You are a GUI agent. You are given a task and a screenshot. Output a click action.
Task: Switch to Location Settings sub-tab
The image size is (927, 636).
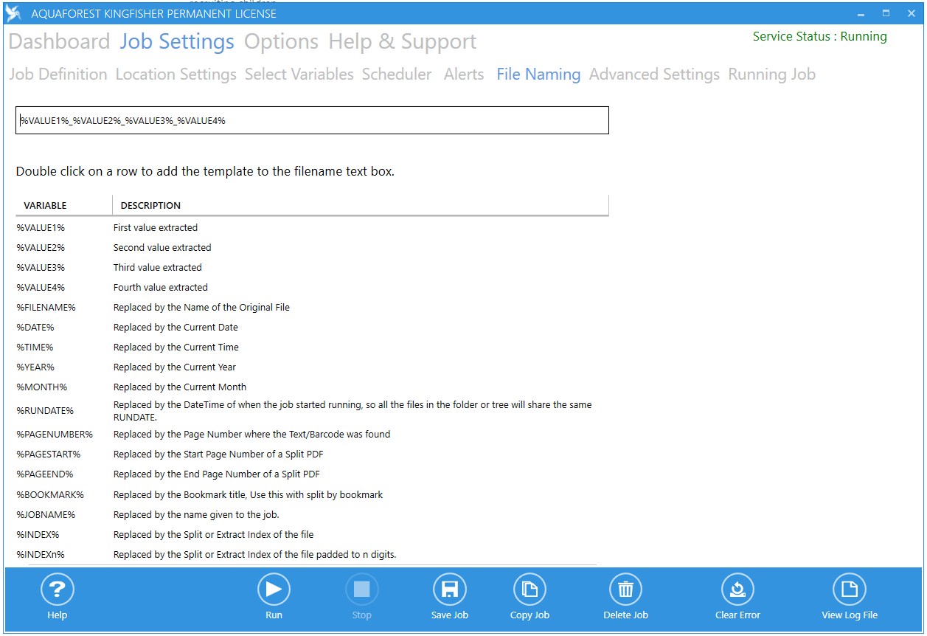pos(176,75)
